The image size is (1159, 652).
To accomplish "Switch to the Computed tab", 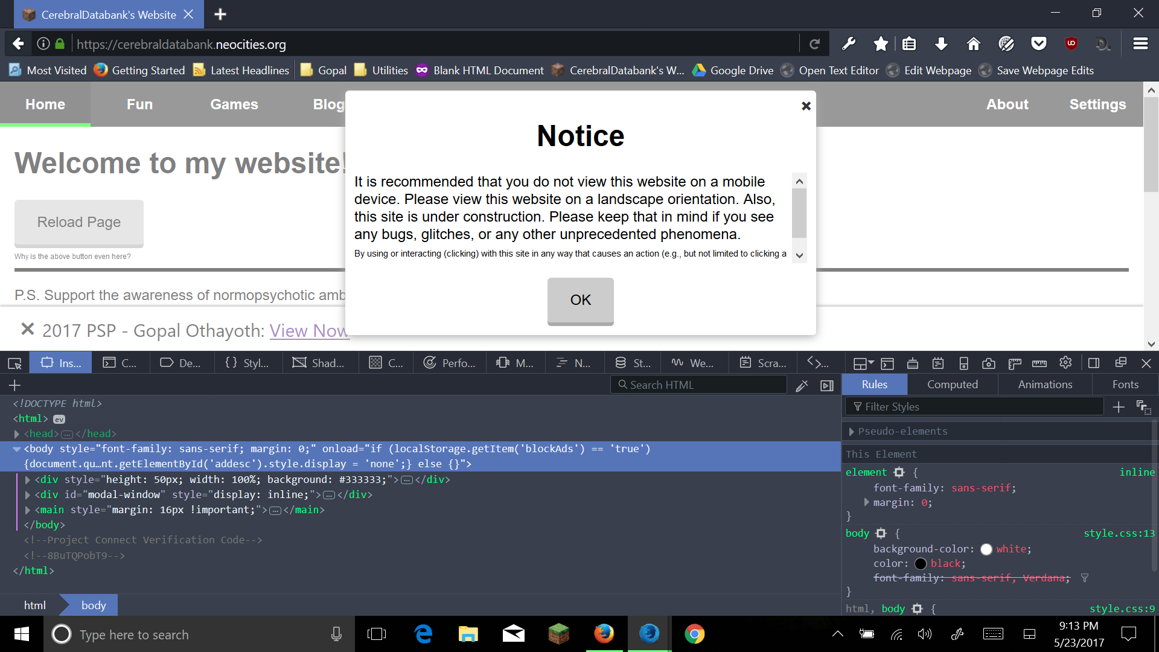I will 952,385.
